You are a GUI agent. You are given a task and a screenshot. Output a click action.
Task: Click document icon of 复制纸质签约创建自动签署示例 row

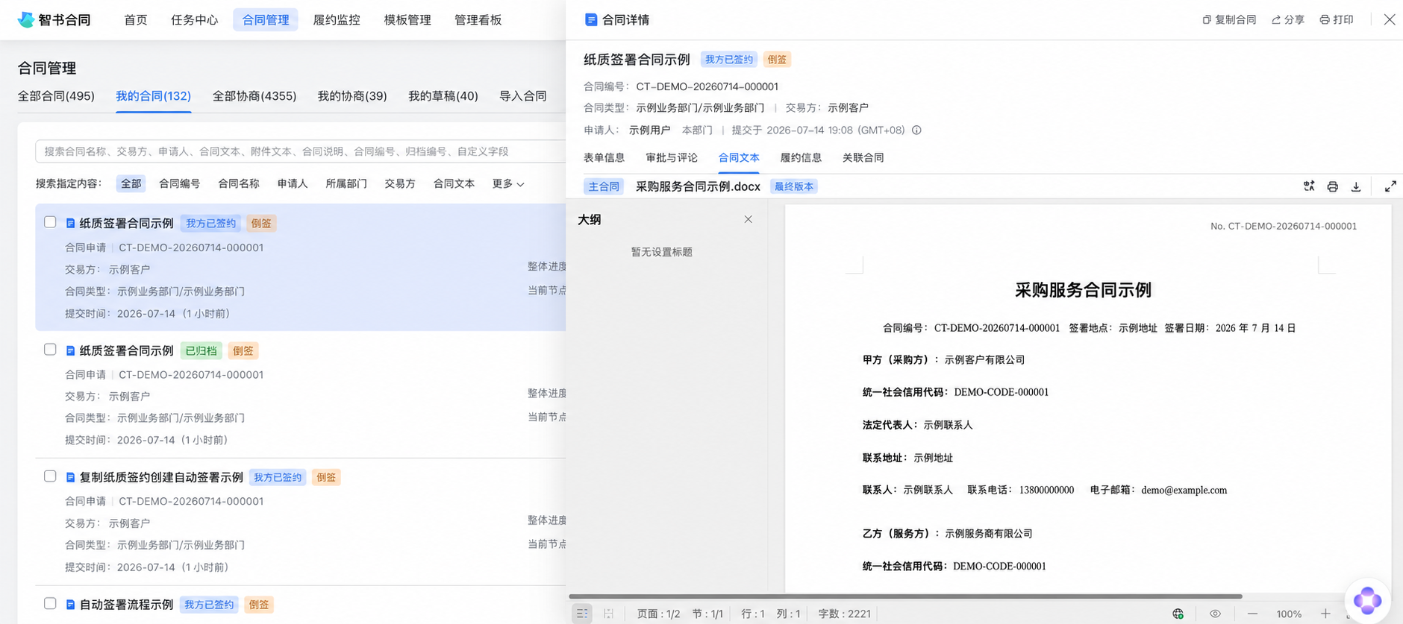click(x=70, y=477)
